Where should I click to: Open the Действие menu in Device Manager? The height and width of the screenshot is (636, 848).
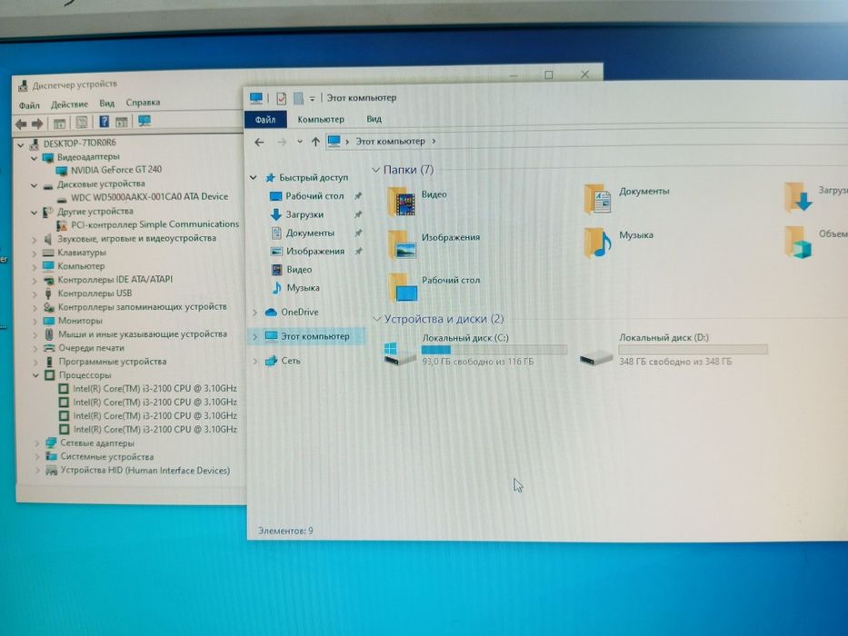coord(69,104)
